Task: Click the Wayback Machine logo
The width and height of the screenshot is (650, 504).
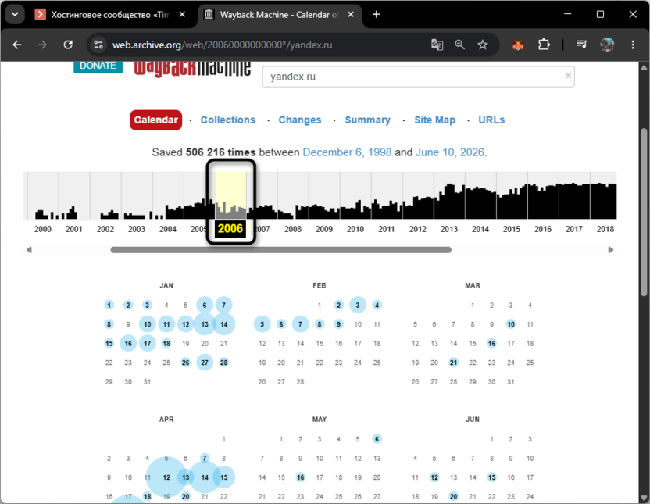Action: click(x=192, y=69)
